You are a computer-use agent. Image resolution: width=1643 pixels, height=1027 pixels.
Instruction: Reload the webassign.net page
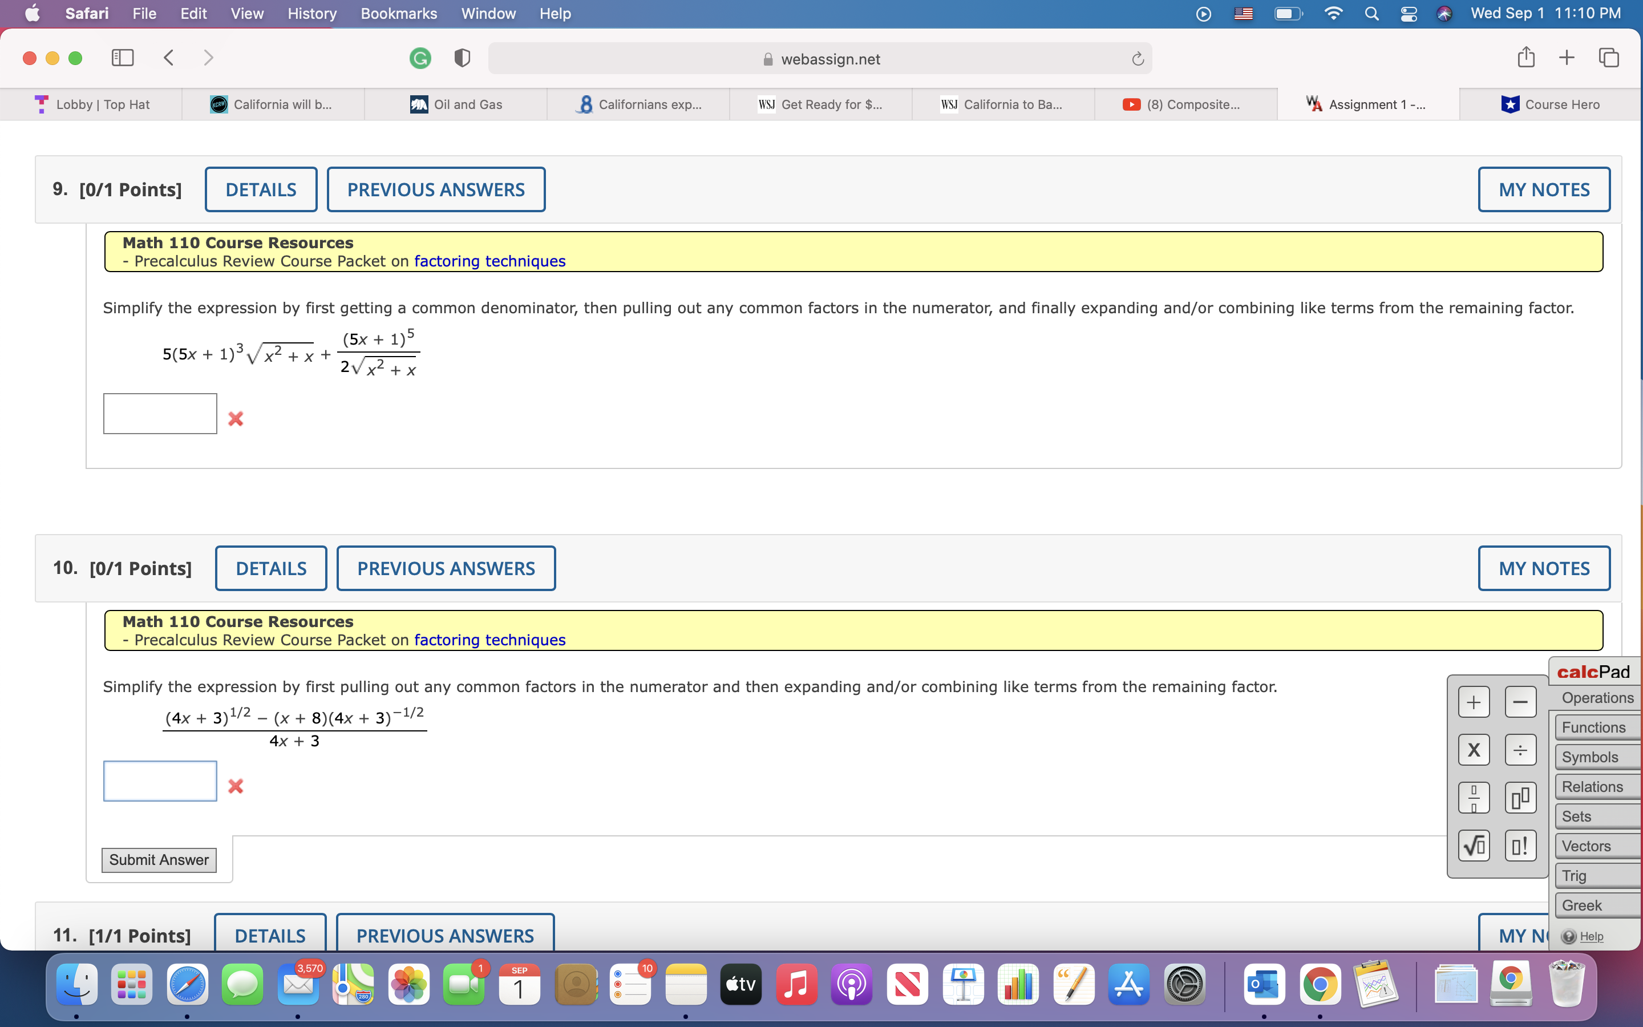[1138, 59]
